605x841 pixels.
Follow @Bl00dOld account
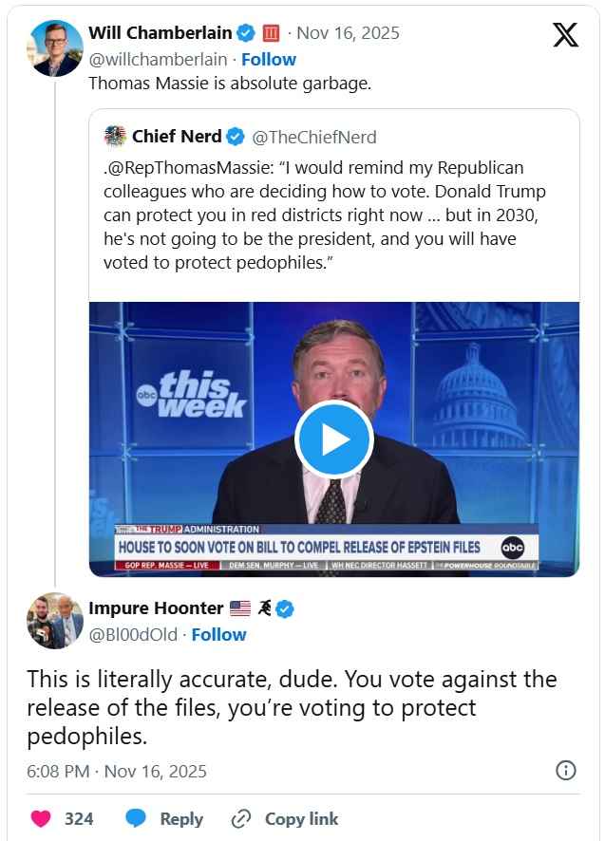218,634
